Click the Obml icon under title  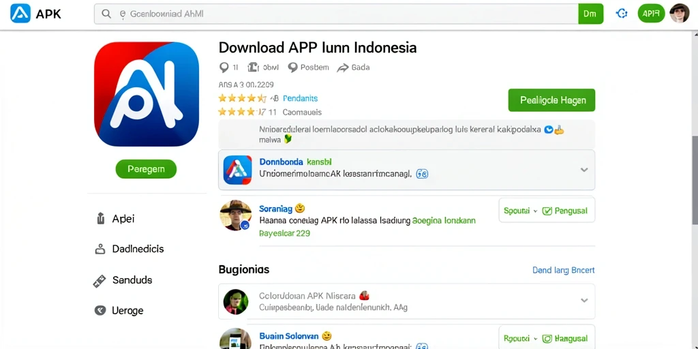(x=254, y=67)
